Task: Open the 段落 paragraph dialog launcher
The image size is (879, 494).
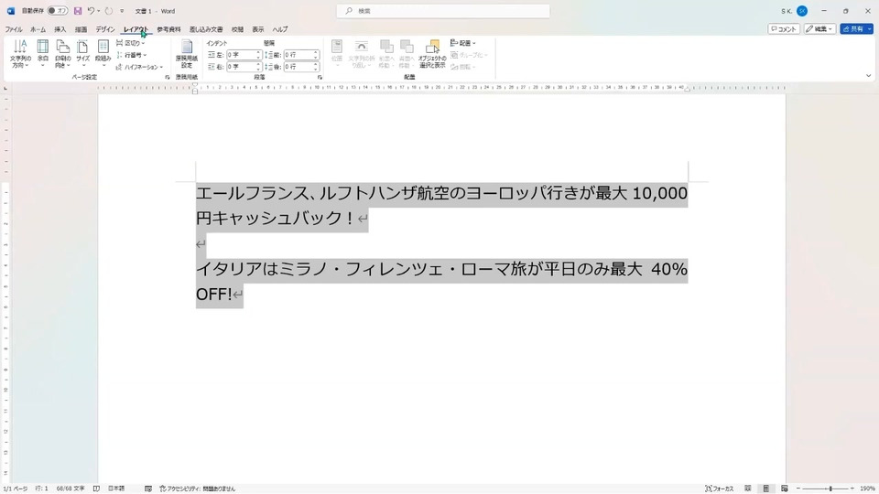Action: 320,77
